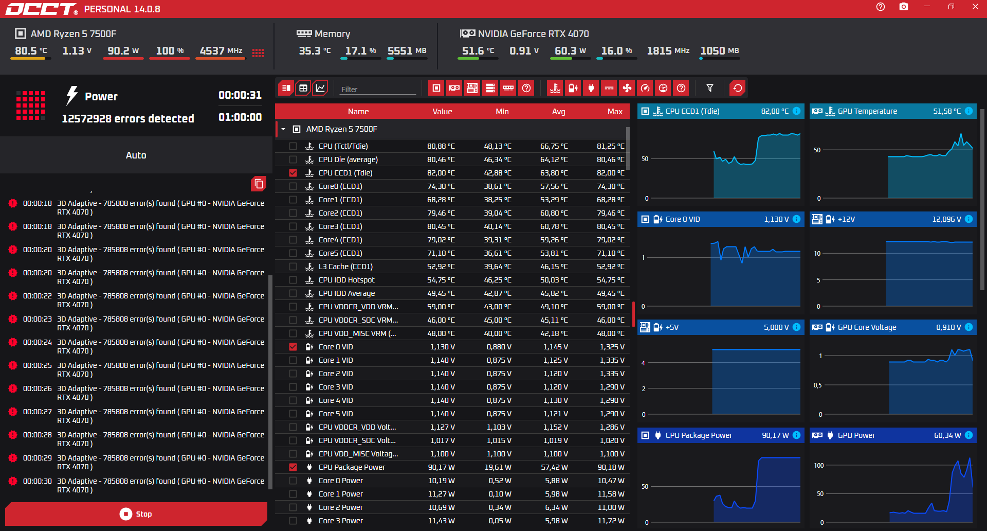The width and height of the screenshot is (987, 531).
Task: Sort table by Avg column
Action: point(559,112)
